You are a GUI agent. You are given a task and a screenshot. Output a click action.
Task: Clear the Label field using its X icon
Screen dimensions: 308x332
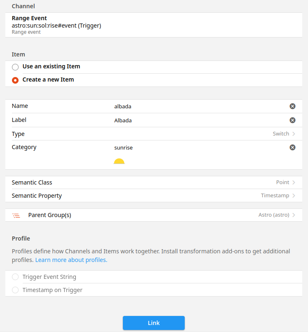292,120
